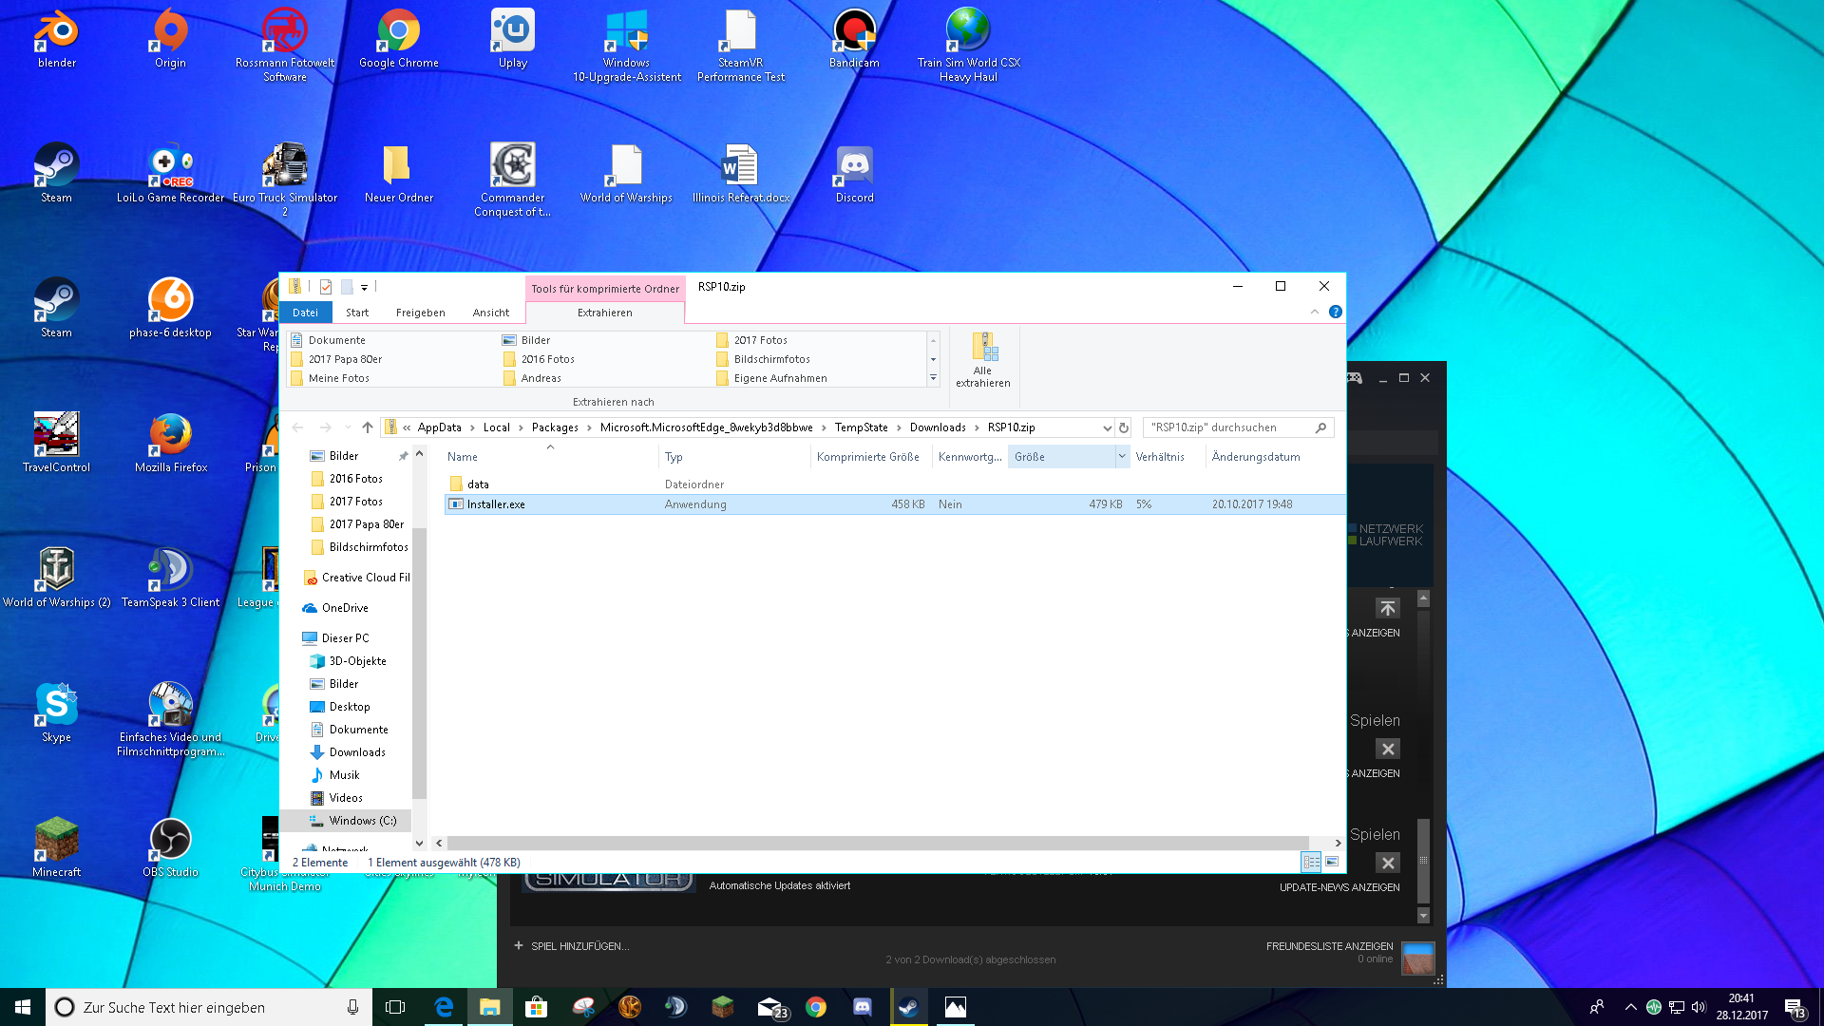Open the Größe column filter dropdown
Image resolution: width=1824 pixels, height=1026 pixels.
[x=1122, y=457]
